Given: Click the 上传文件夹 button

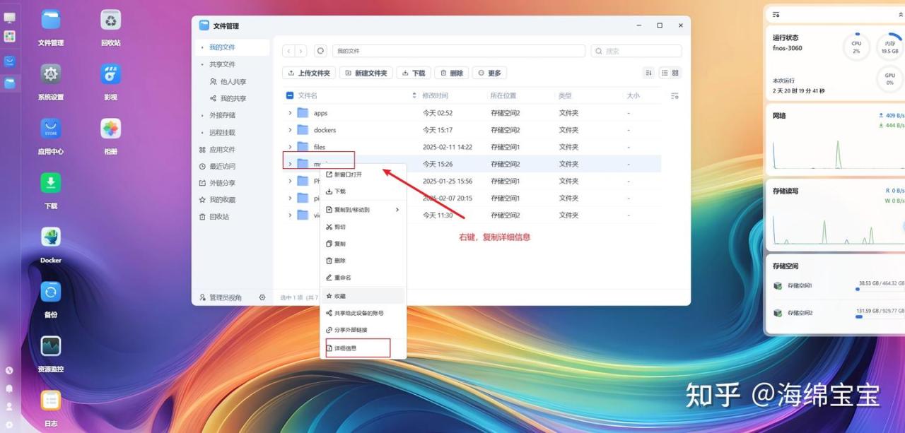Looking at the screenshot, I should (x=309, y=73).
